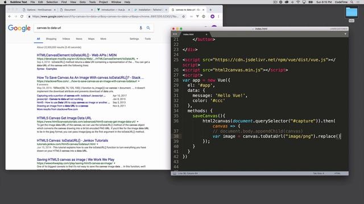Open the HTML syntax selector in status bar

coord(337,173)
